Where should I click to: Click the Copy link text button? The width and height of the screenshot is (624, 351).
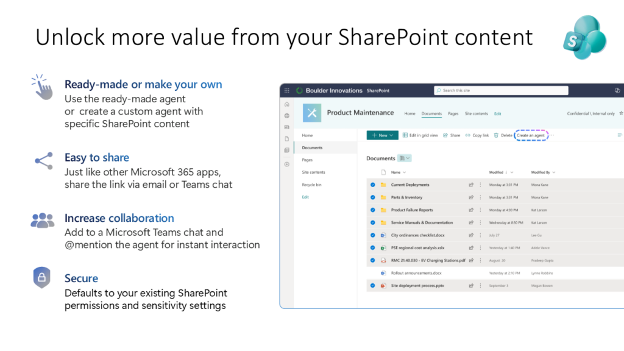[x=480, y=135]
